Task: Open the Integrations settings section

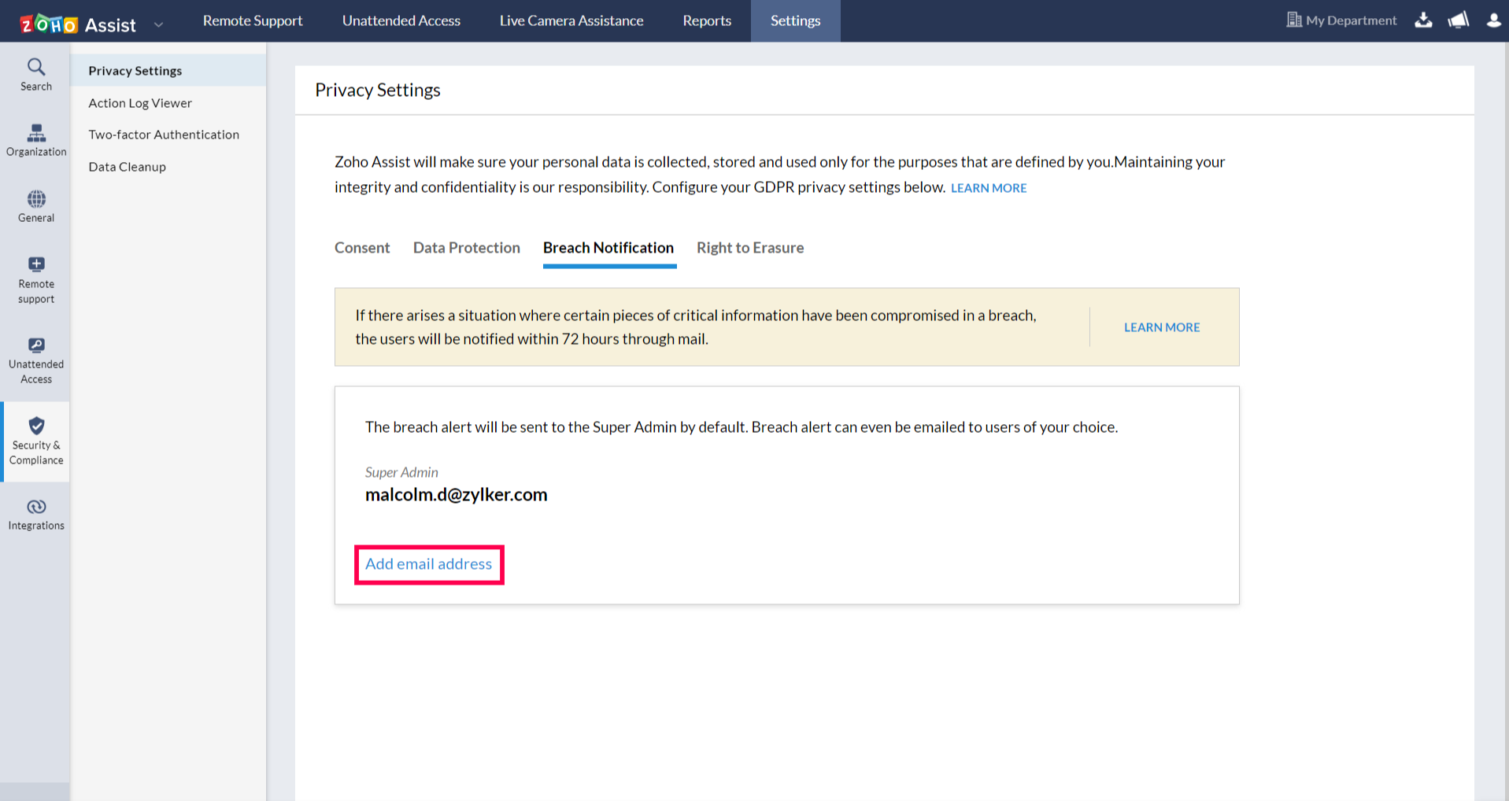Action: click(35, 512)
